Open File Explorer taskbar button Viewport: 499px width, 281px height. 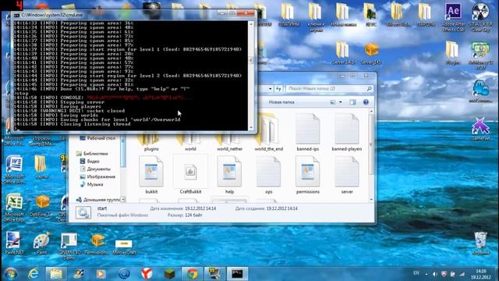coord(56,274)
